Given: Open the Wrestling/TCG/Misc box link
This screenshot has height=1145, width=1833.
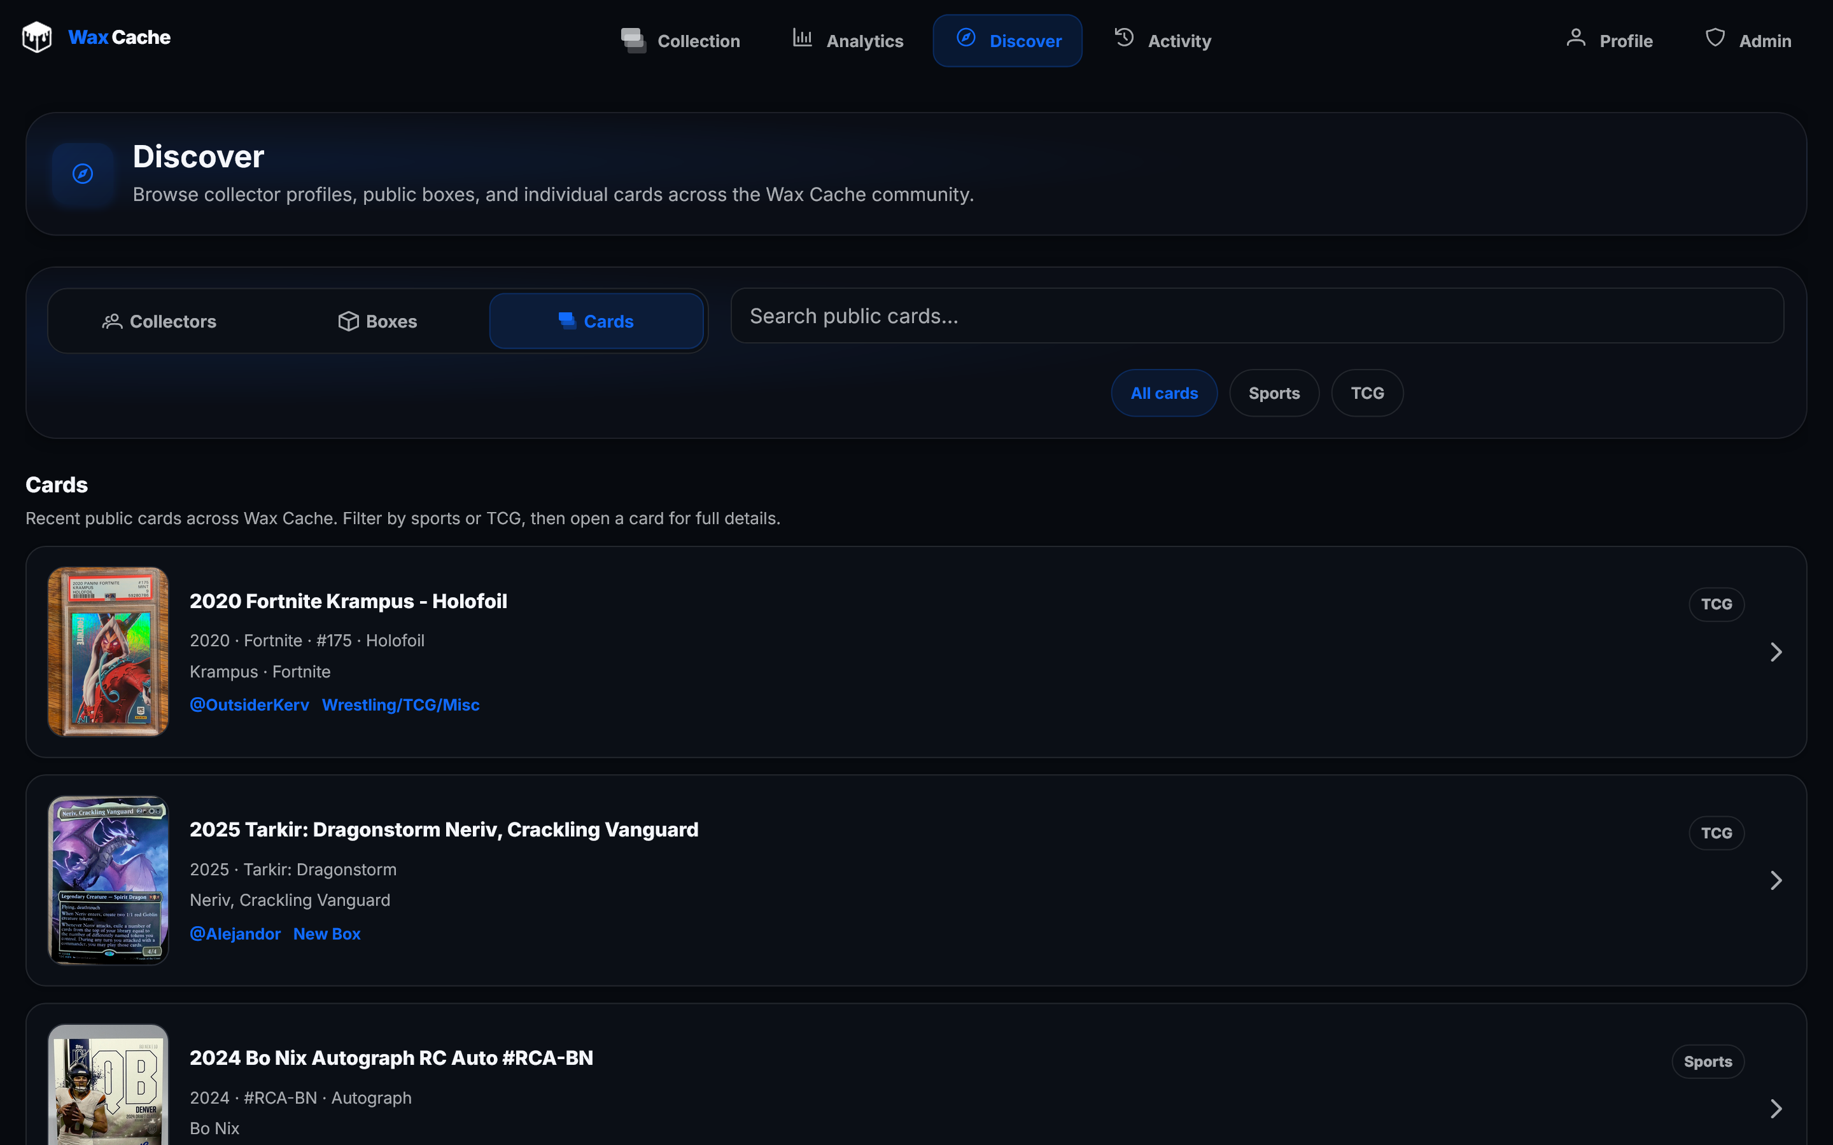Looking at the screenshot, I should click(x=401, y=705).
